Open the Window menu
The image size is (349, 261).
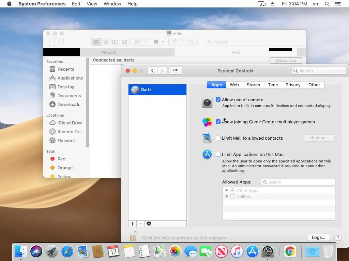coord(112,4)
